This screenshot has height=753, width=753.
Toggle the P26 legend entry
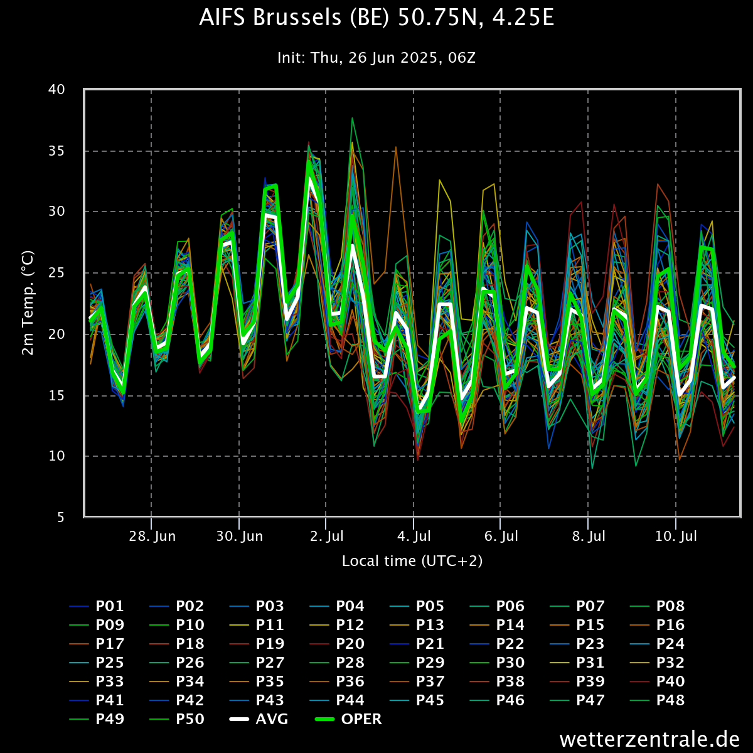(177, 663)
